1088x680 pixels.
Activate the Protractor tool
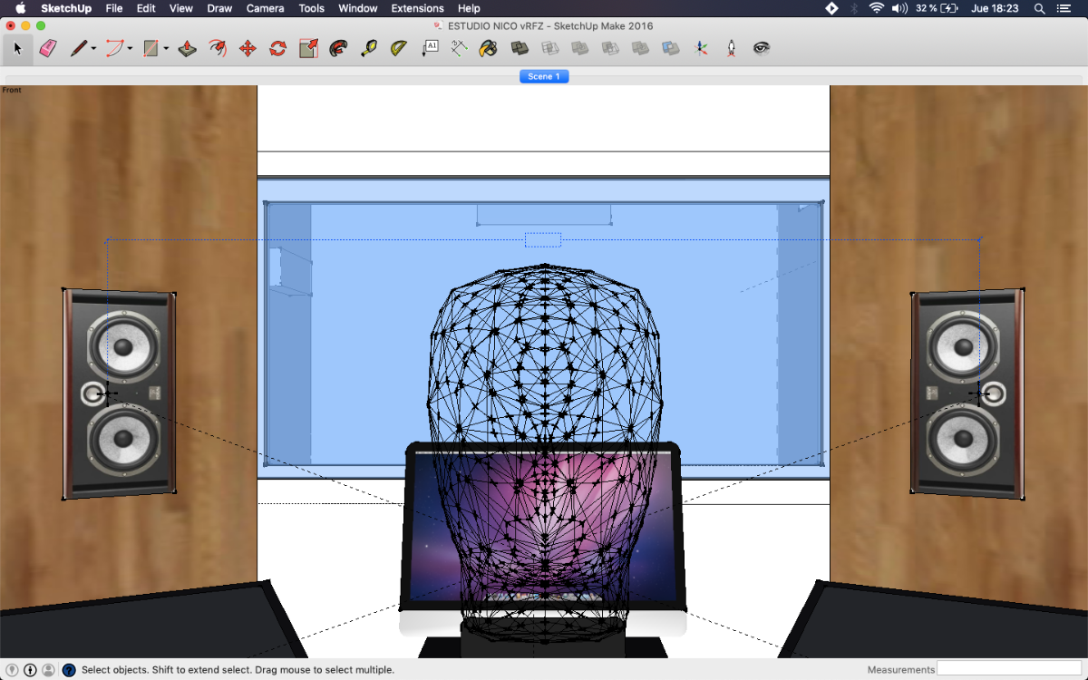pos(399,48)
